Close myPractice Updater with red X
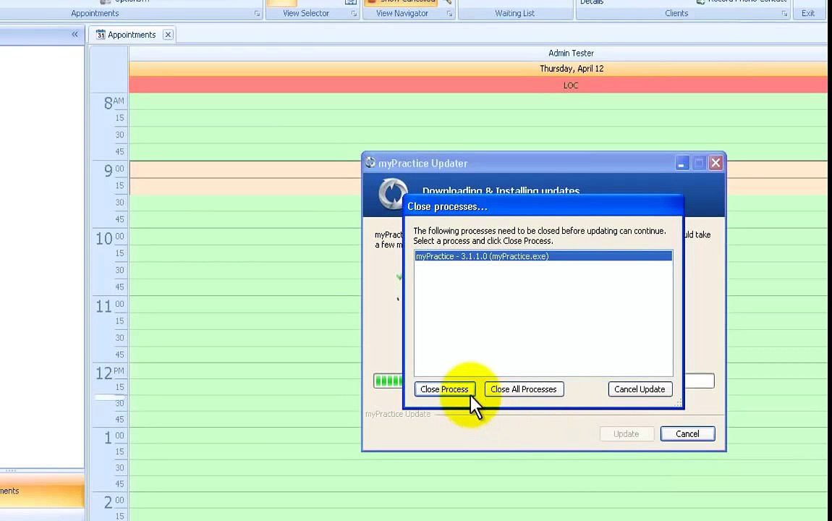The height and width of the screenshot is (521, 832). (716, 164)
